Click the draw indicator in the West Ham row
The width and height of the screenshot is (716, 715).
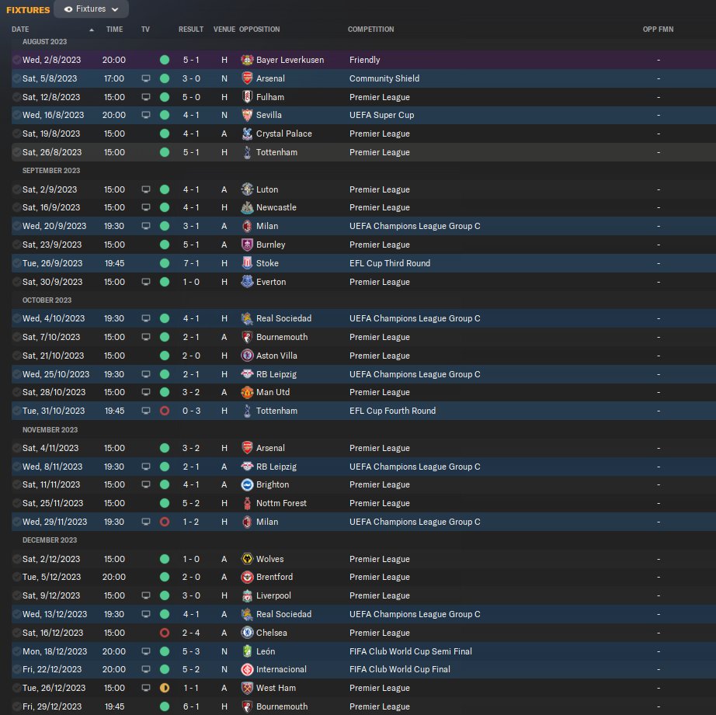(165, 688)
